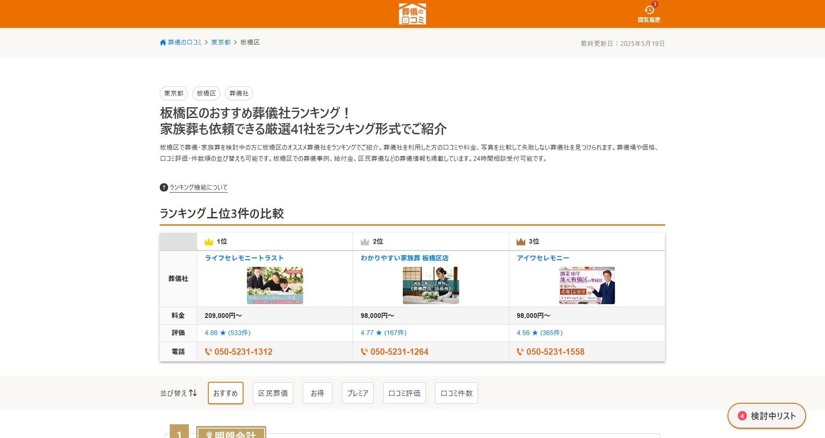Select the おすすめ sort option
Screen dimensions: 825x438
point(225,393)
